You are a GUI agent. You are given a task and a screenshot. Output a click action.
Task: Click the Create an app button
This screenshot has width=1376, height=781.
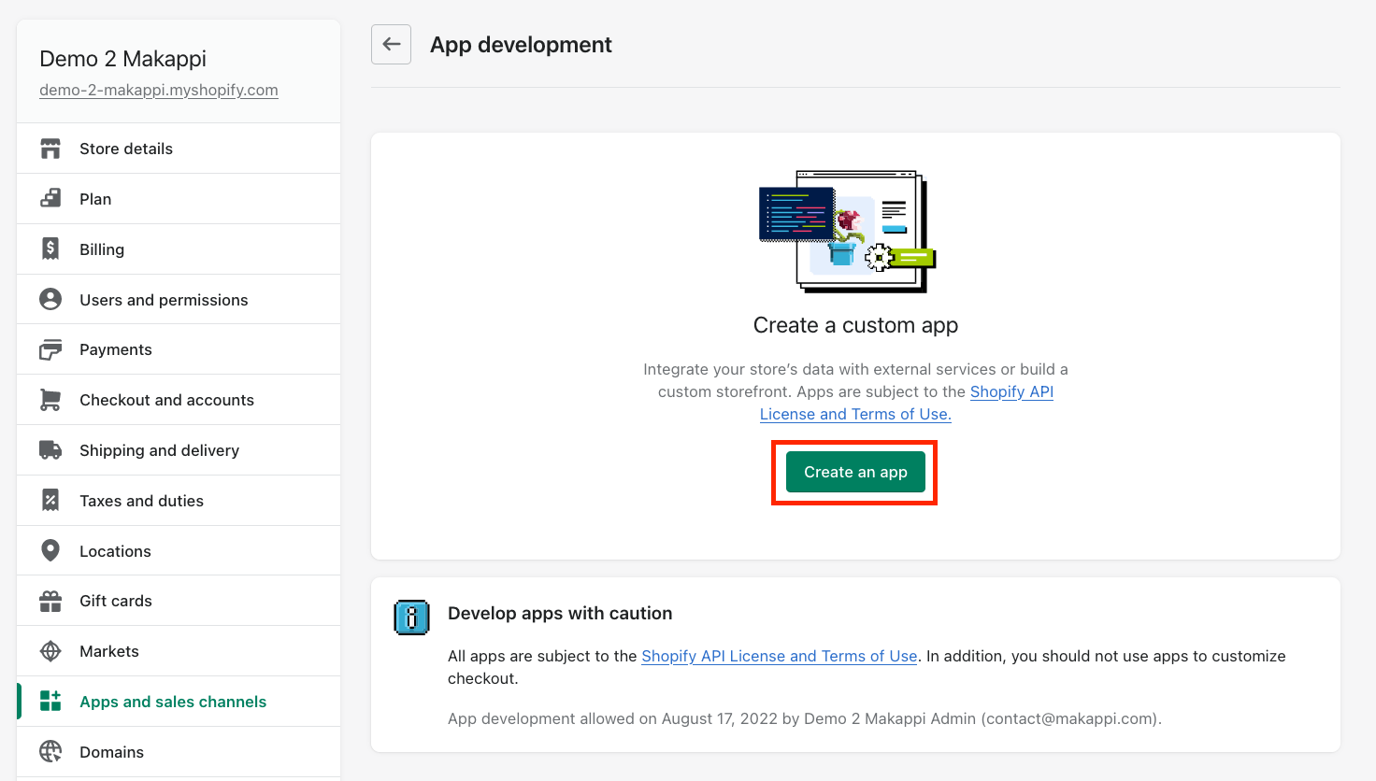(x=855, y=472)
